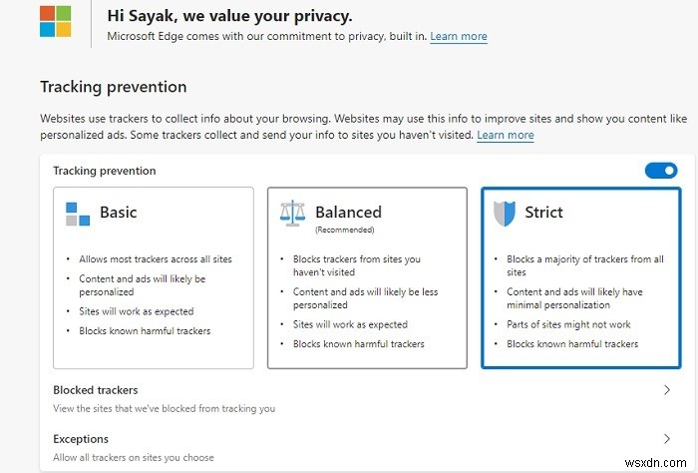This screenshot has width=698, height=473.
Task: Click the Tracking prevention section heading
Action: (113, 87)
